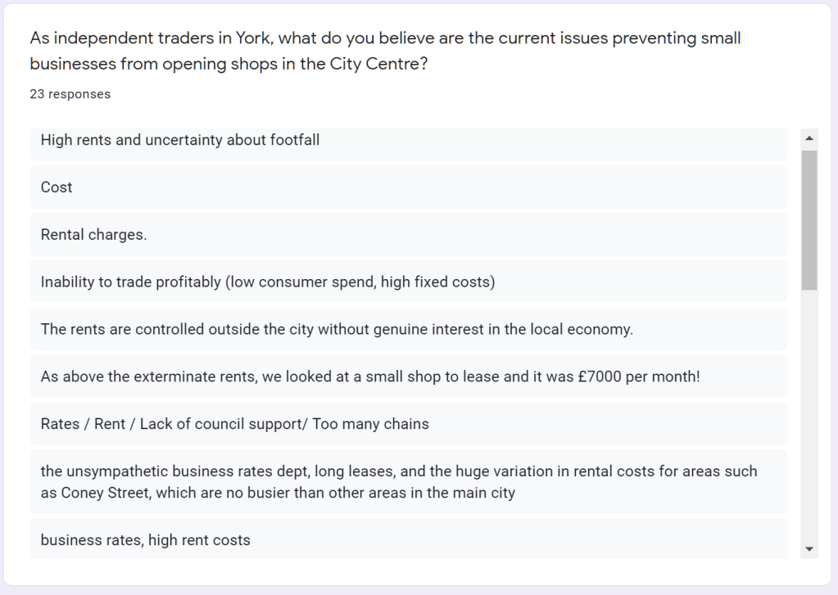Click "(low consumer spend, high fixed costs)" text
This screenshot has width=838, height=595.
click(360, 282)
